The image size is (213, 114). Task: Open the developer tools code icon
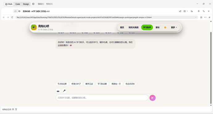[x=205, y=17]
